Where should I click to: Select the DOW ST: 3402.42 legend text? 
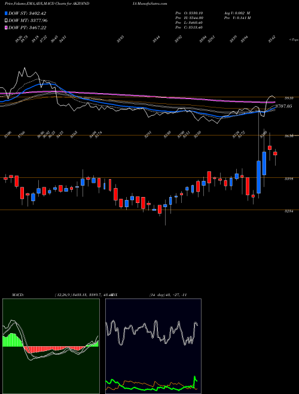tap(27, 13)
